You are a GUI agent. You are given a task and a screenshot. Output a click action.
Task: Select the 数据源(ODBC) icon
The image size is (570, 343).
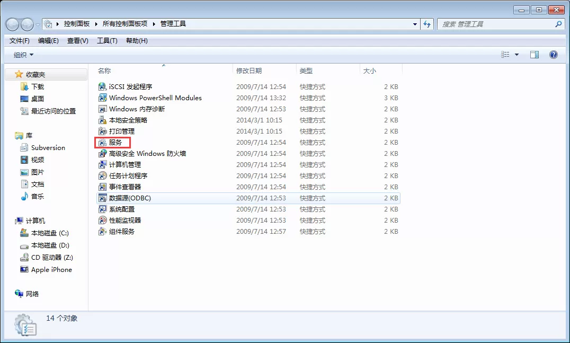click(x=103, y=198)
